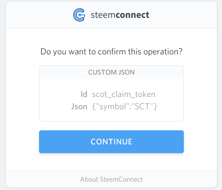Click the word JSON in the operation header
The width and height of the screenshot is (222, 190).
tap(126, 72)
